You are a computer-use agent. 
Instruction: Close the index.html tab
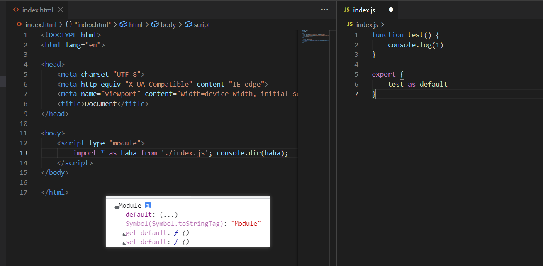pyautogui.click(x=61, y=10)
